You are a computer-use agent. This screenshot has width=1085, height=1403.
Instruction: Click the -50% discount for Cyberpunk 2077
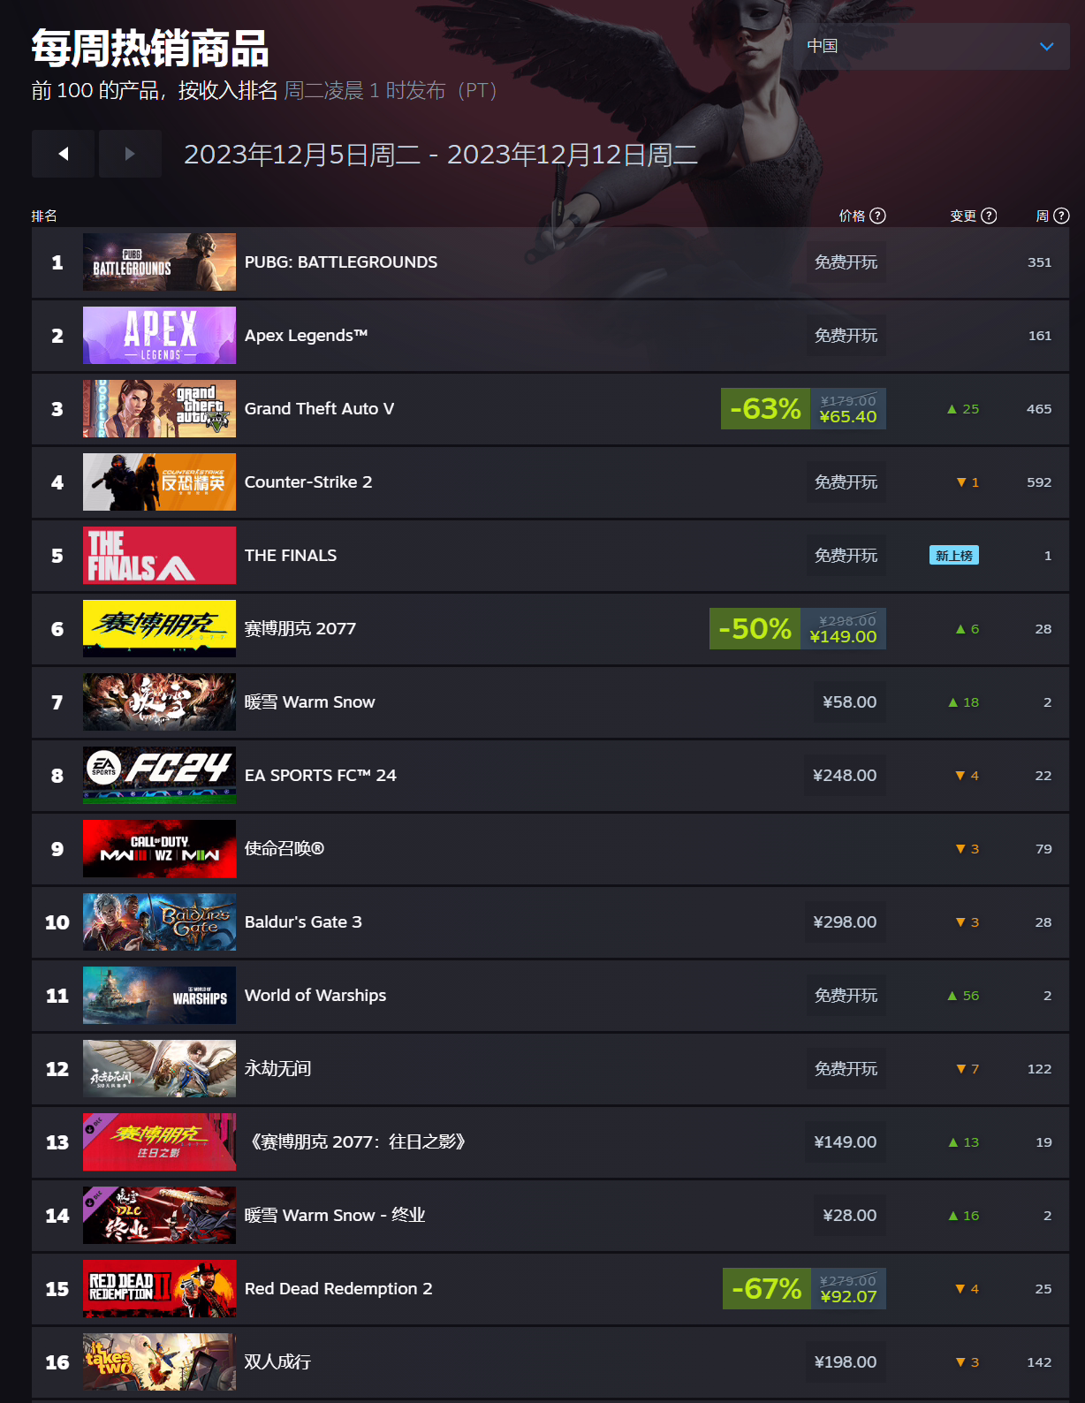[x=755, y=628]
